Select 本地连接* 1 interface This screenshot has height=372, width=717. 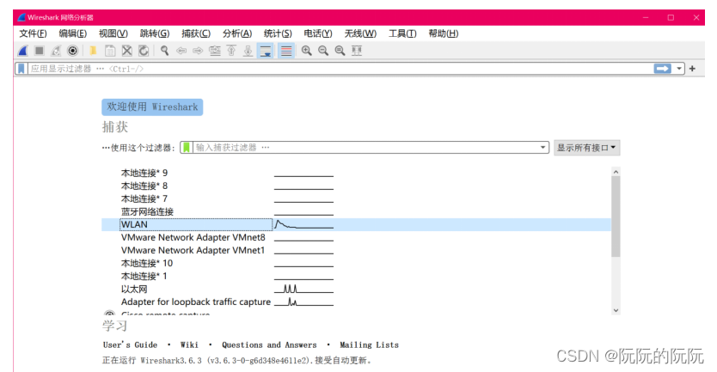point(144,276)
